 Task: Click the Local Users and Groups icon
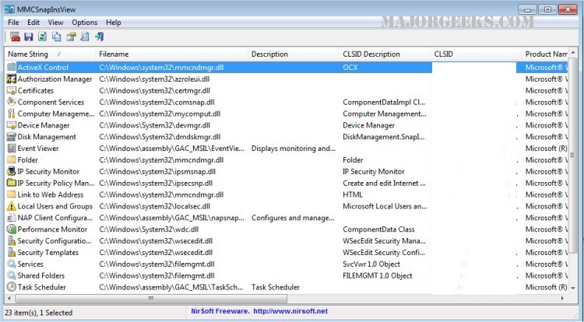coord(12,206)
